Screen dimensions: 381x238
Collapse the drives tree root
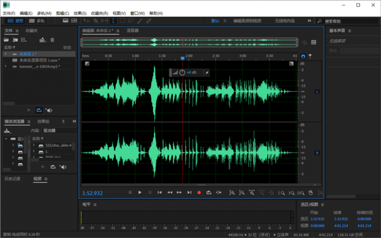[x=6, y=139]
